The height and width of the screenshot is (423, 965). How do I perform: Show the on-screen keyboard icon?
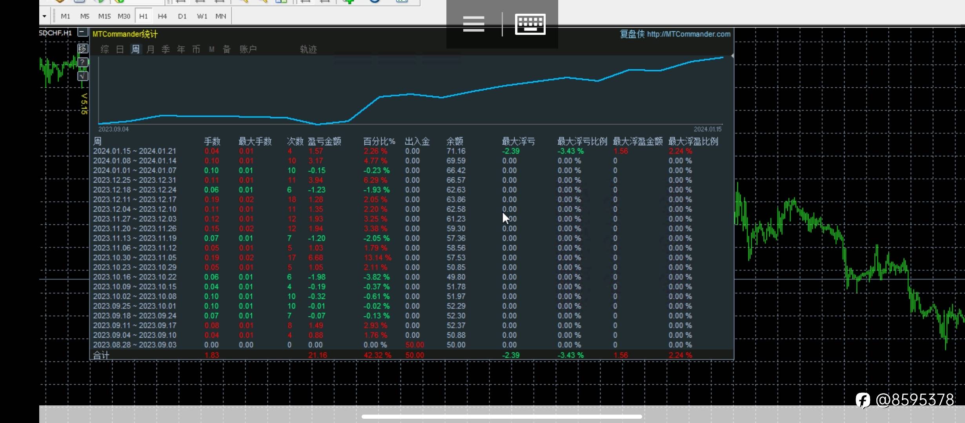[x=530, y=24]
